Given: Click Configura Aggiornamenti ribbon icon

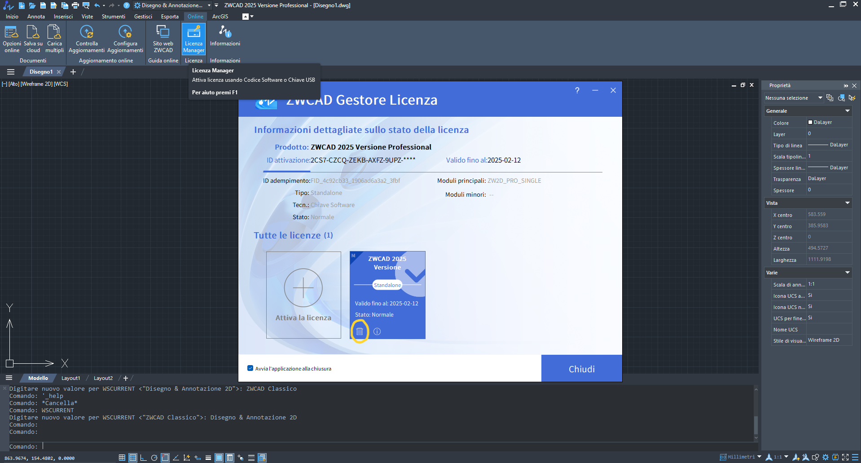Looking at the screenshot, I should [125, 39].
